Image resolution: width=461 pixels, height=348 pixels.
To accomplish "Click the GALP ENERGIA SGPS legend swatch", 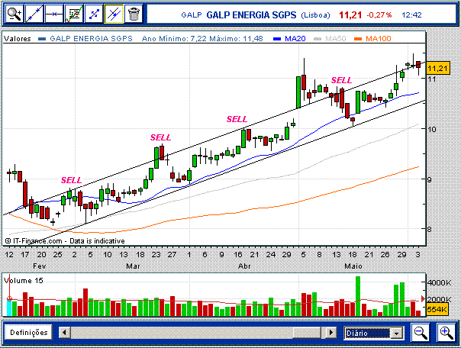I will 42,39.
